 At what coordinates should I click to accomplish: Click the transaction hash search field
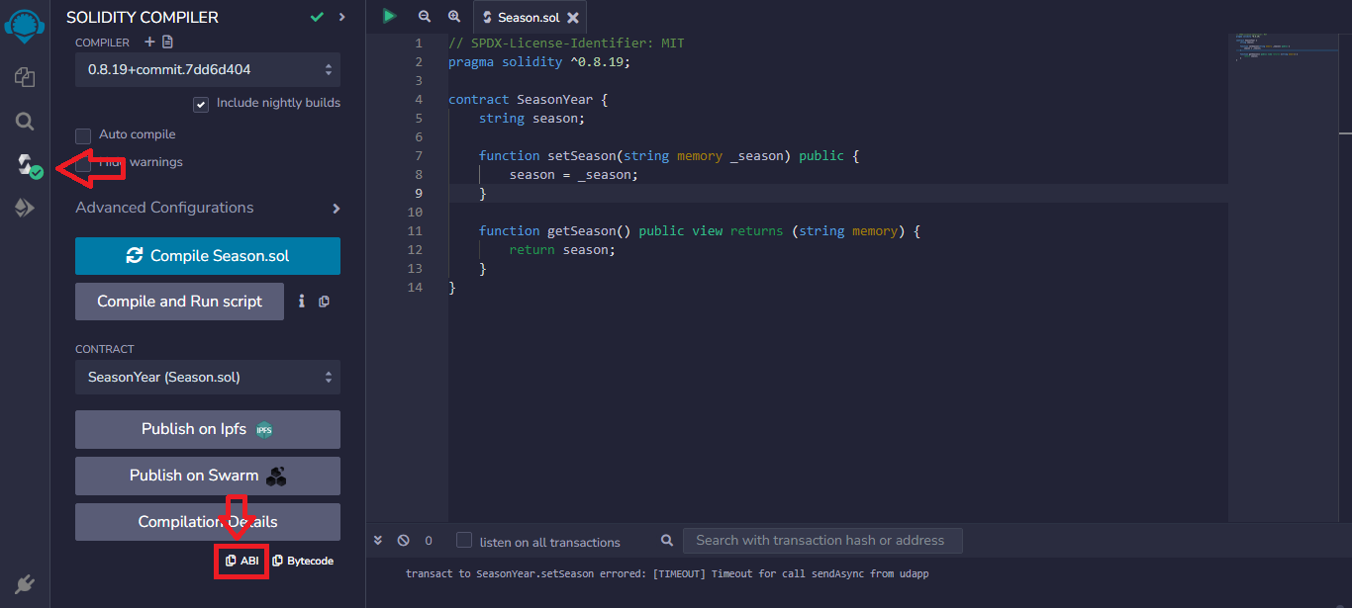821,541
